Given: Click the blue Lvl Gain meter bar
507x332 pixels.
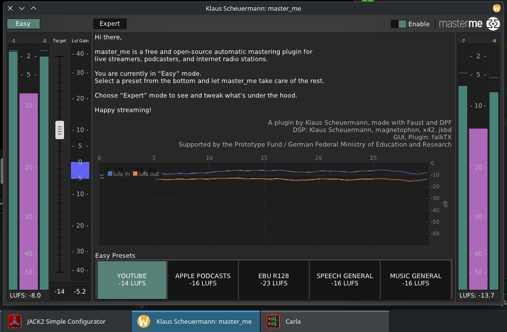Looking at the screenshot, I should coord(80,170).
